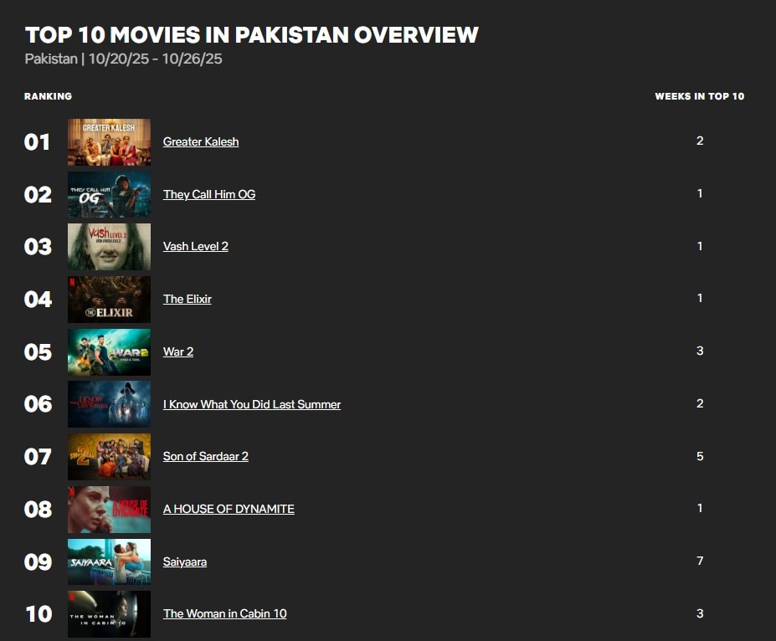This screenshot has height=641, width=776.
Task: Open the They Call Him OG link
Action: click(209, 194)
